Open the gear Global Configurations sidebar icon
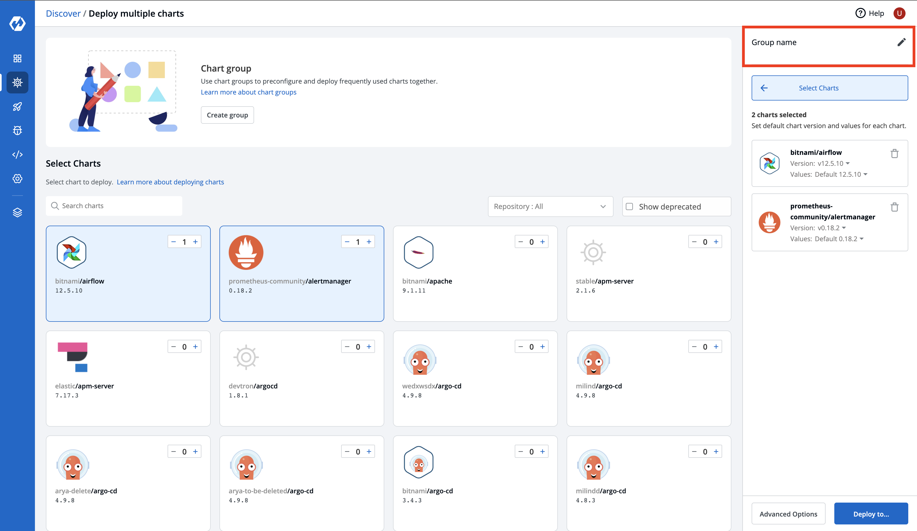Image resolution: width=917 pixels, height=531 pixels. (x=17, y=178)
